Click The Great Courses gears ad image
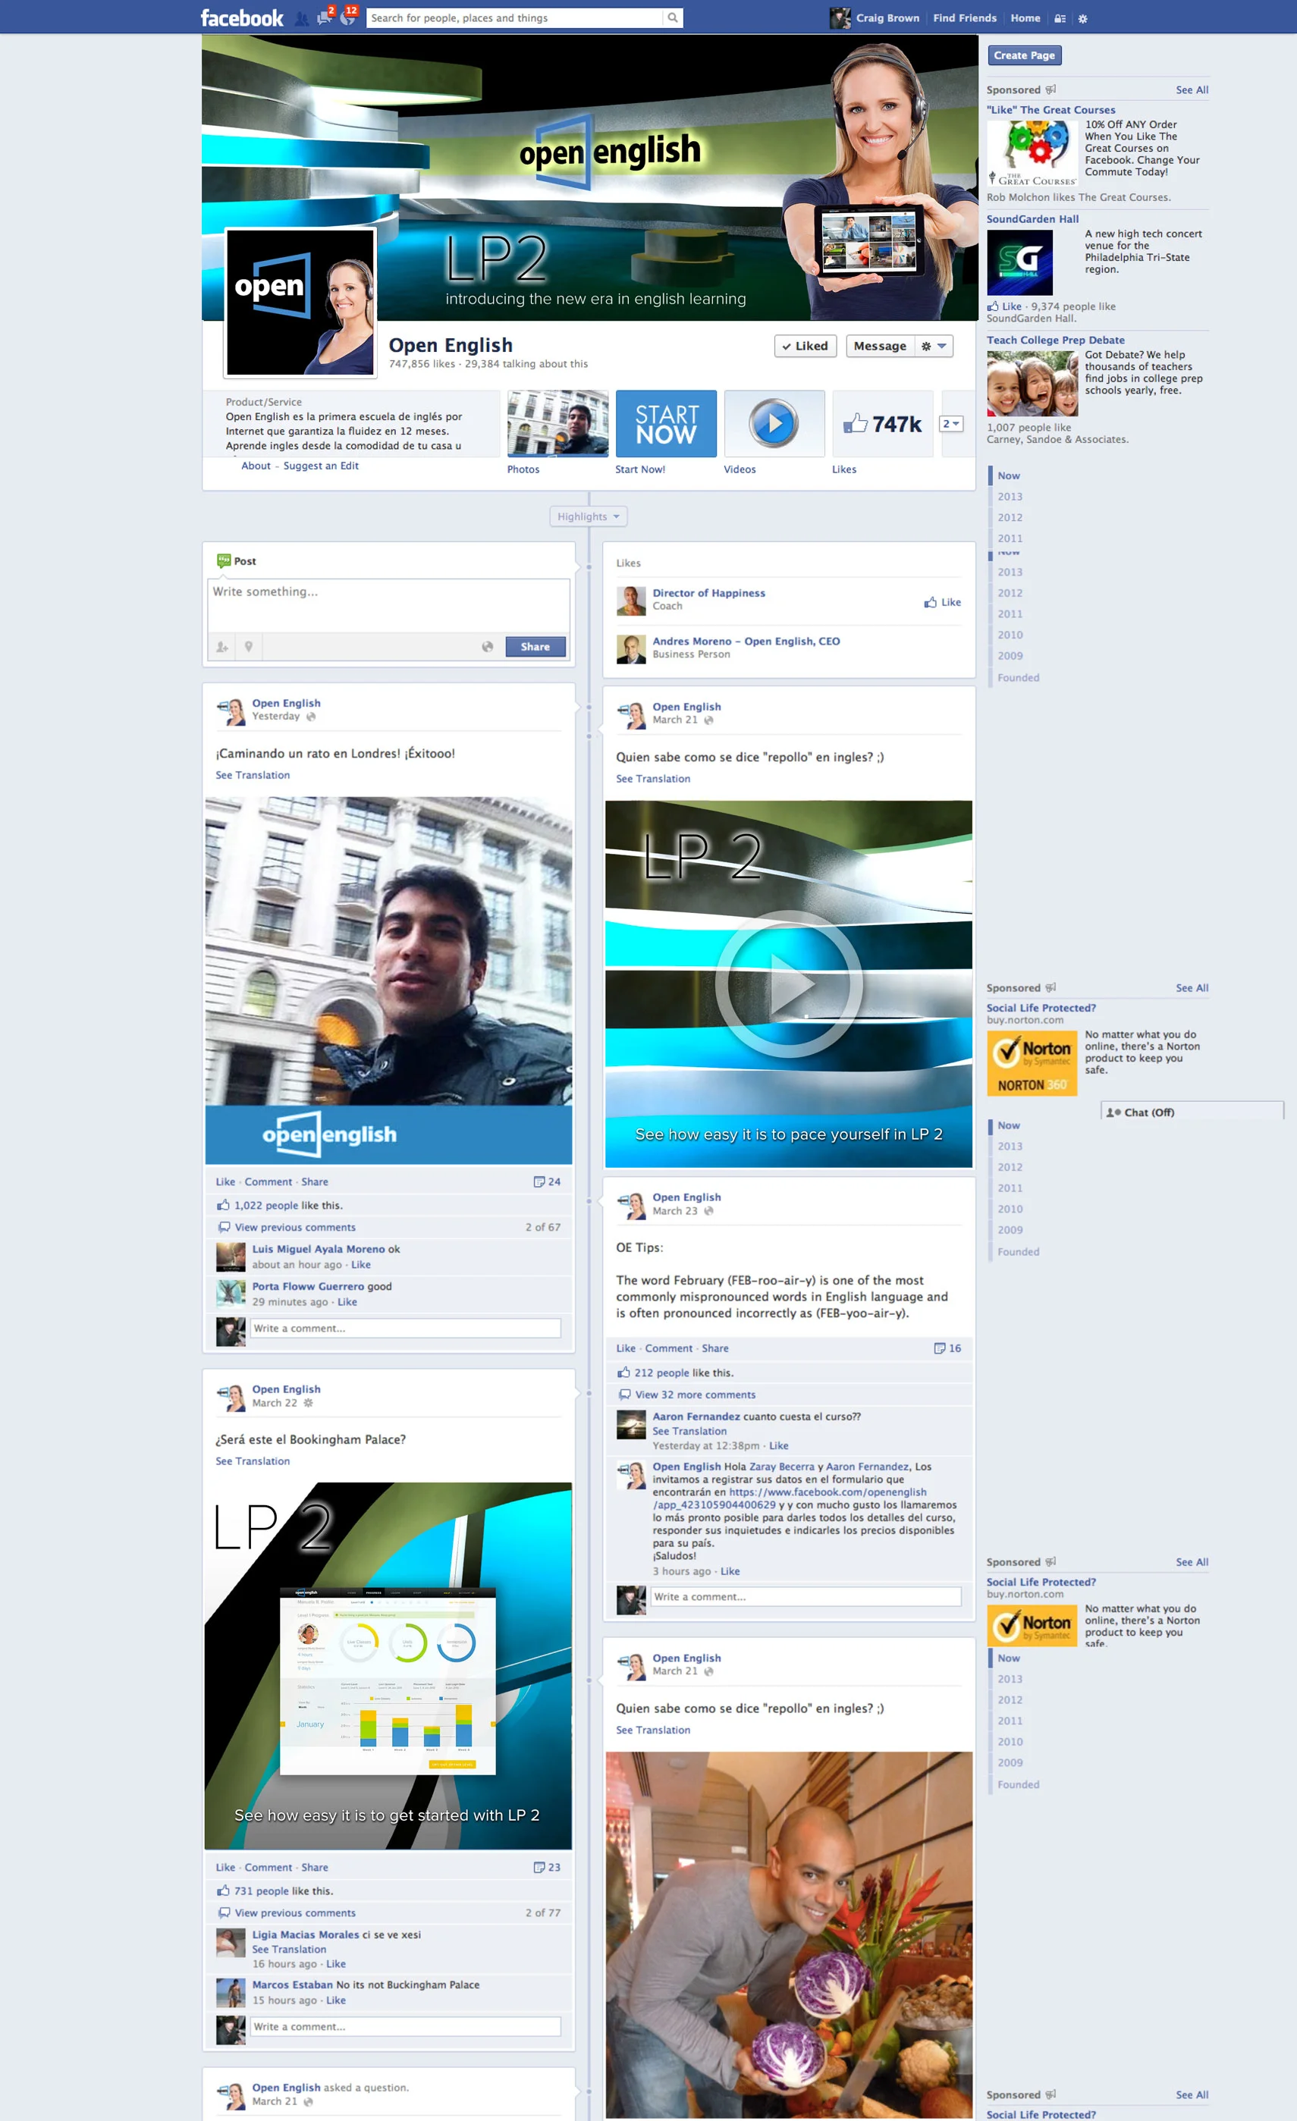Image resolution: width=1297 pixels, height=2121 pixels. [x=1032, y=153]
